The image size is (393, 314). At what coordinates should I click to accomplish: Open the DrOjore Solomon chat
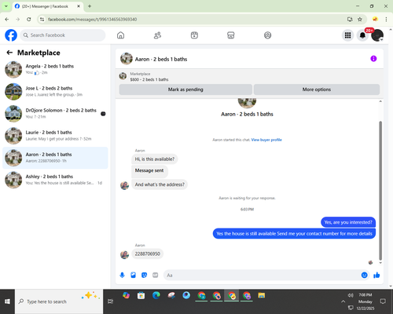55,114
